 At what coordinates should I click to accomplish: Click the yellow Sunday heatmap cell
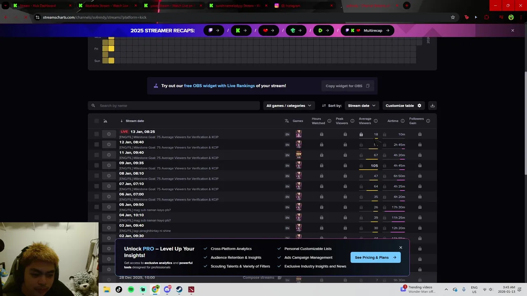point(111,61)
